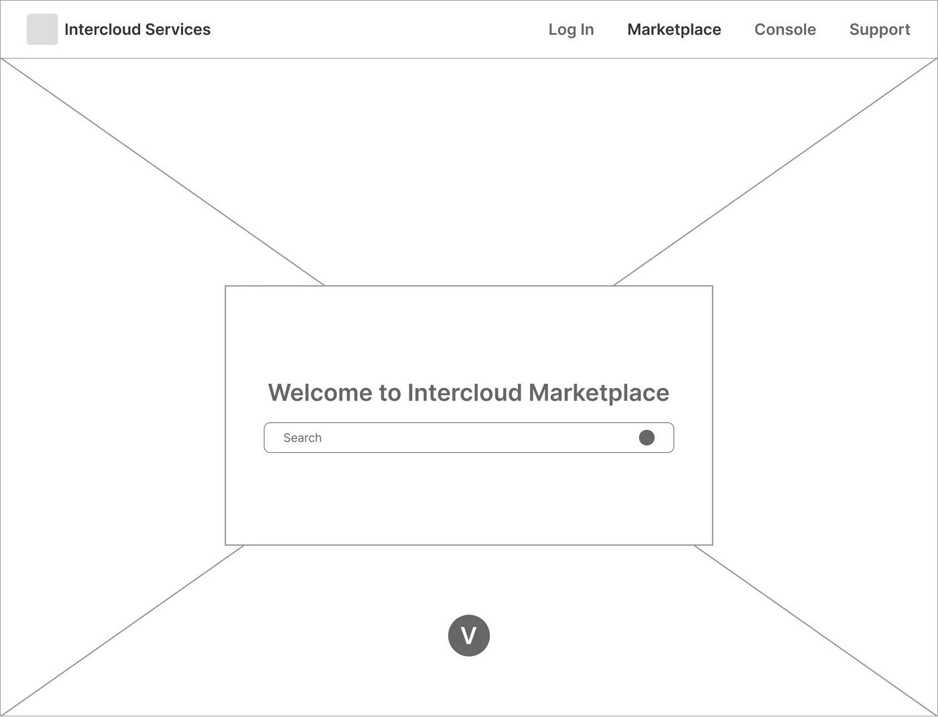Screen dimensions: 938x717
Task: Click the search icon in search bar
Action: [x=647, y=438]
